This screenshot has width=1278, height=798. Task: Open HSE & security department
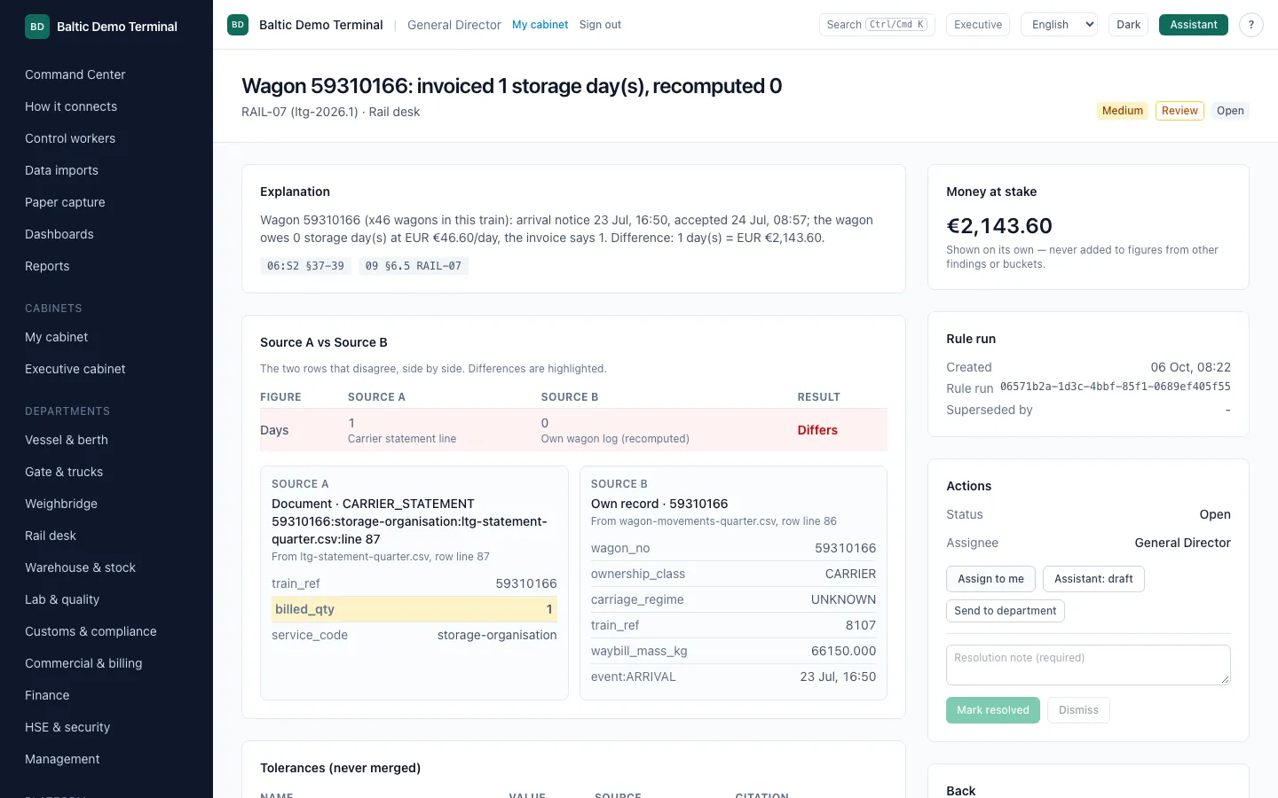tap(67, 727)
